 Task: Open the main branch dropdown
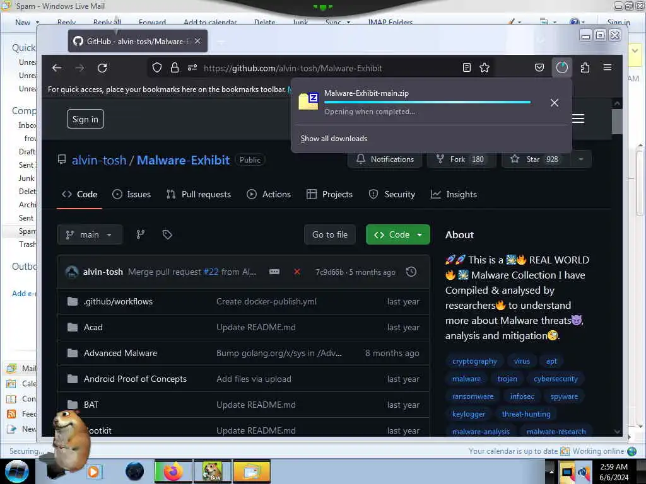[90, 234]
